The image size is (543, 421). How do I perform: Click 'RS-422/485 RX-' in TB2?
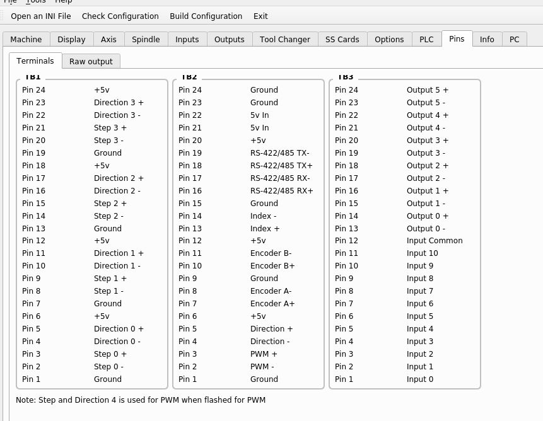pos(280,178)
